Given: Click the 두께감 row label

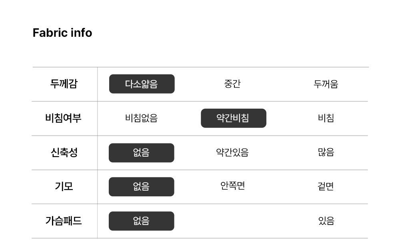Looking at the screenshot, I should click(64, 84).
